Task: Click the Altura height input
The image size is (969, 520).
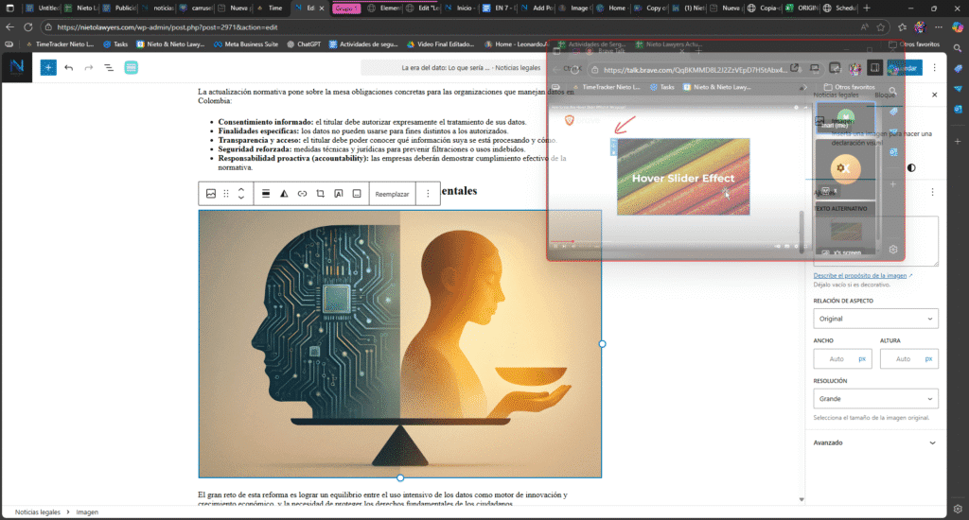Action: 902,359
